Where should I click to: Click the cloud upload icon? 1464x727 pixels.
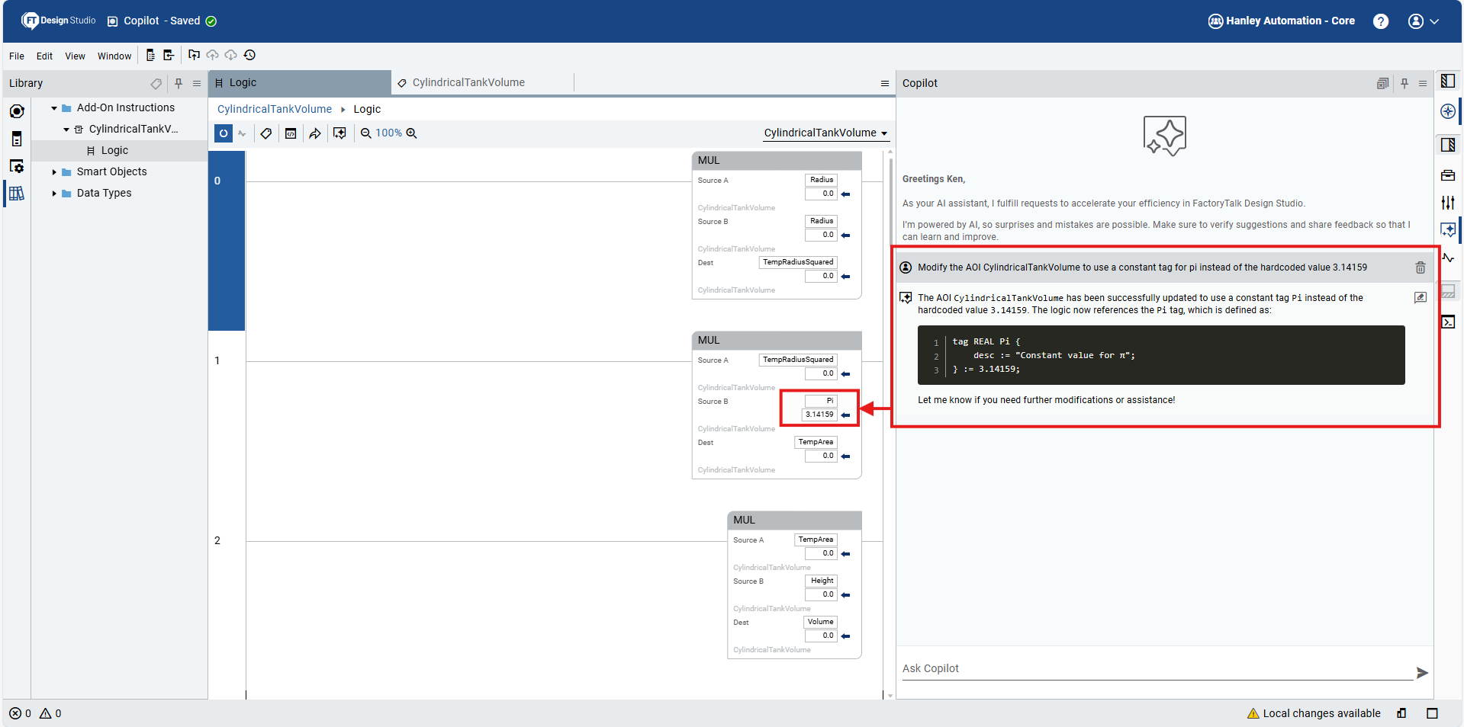213,55
